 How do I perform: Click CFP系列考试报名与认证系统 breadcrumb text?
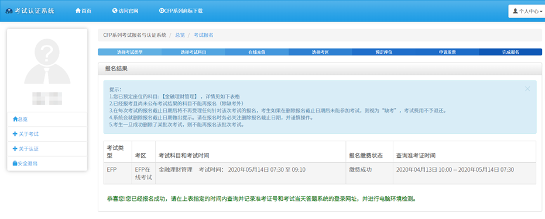[135, 35]
